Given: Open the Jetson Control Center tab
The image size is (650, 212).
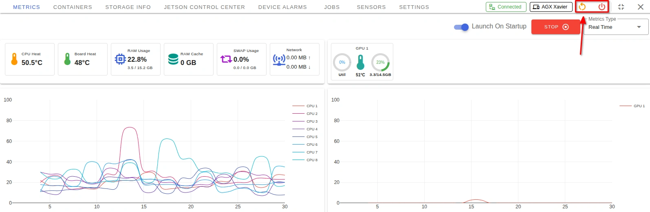Looking at the screenshot, I should (204, 7).
